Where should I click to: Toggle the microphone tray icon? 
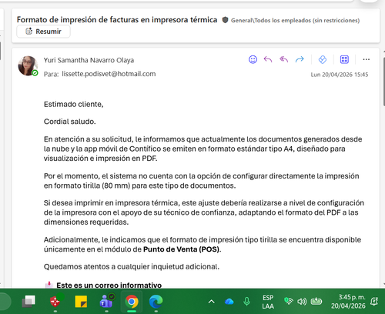pos(246,302)
